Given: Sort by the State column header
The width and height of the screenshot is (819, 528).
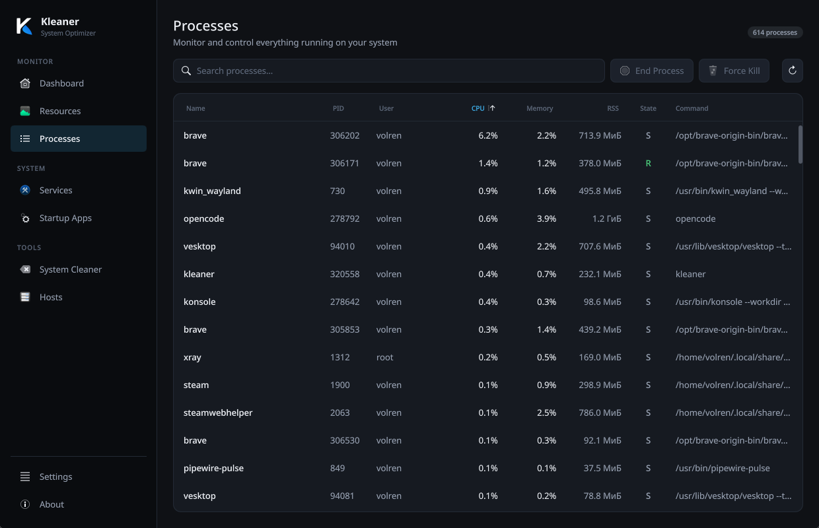Looking at the screenshot, I should (x=648, y=108).
